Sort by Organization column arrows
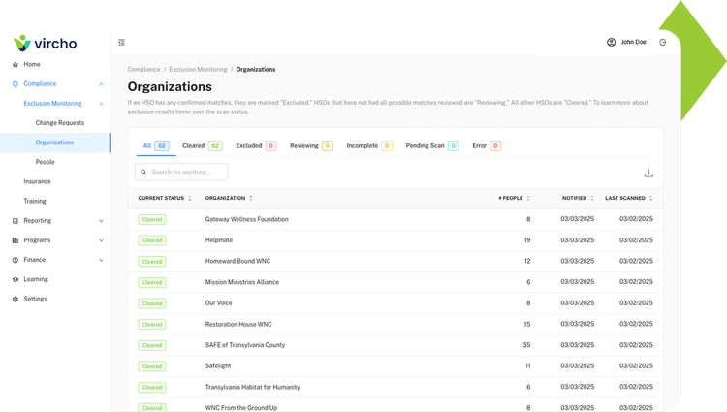 [251, 198]
